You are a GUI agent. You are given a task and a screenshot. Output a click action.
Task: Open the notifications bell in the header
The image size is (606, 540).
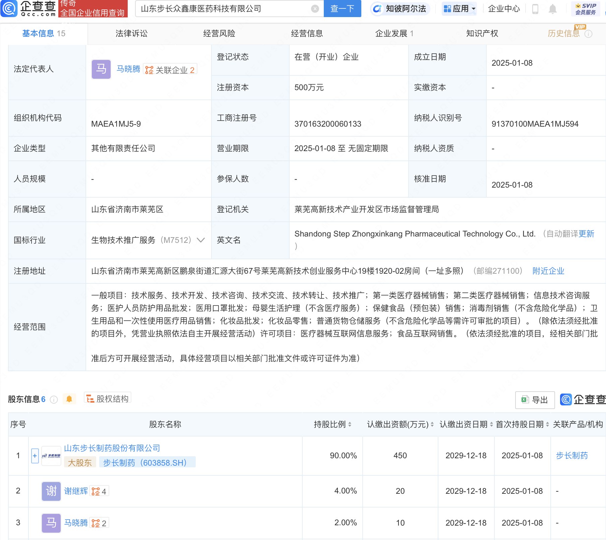pos(553,9)
